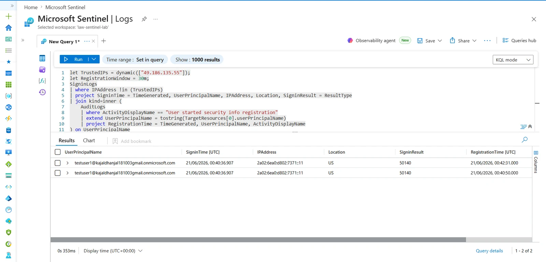This screenshot has height=262, width=546.
Task: Expand the row registered at 00:42:31.000
Action: tap(68, 163)
